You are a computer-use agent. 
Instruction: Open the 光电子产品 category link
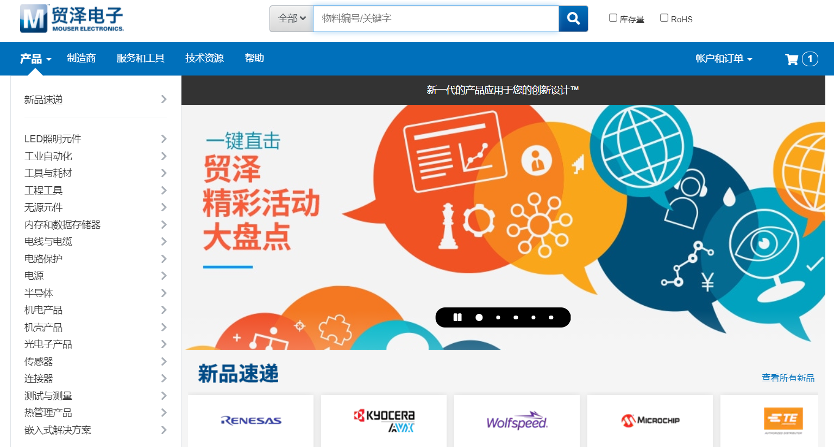pyautogui.click(x=48, y=344)
